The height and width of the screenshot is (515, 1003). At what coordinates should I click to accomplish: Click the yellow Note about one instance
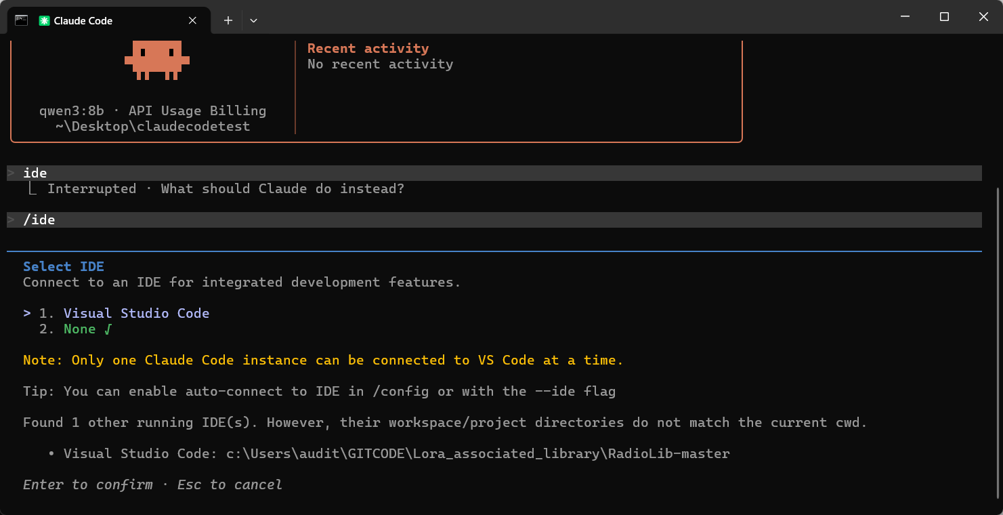point(323,360)
